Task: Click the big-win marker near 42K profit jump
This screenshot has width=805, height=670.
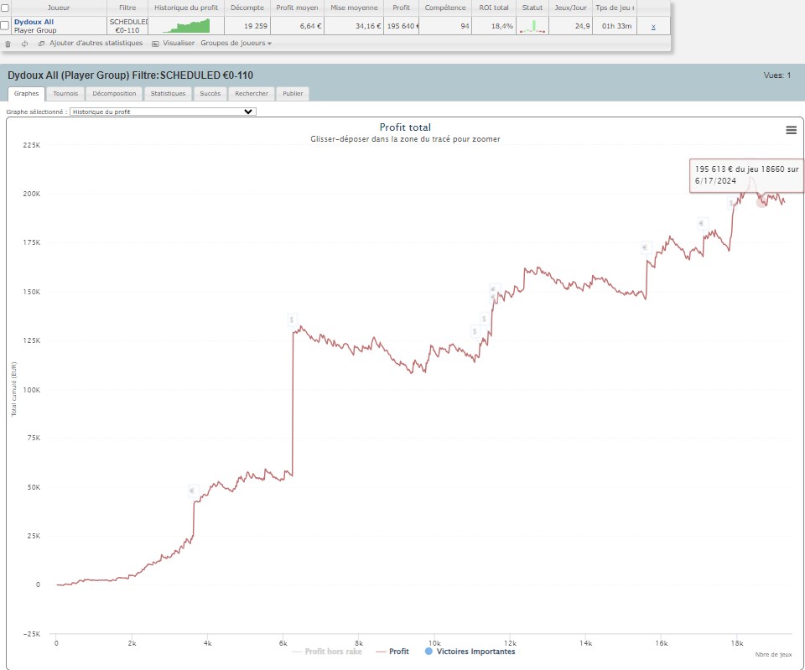Action: point(193,491)
